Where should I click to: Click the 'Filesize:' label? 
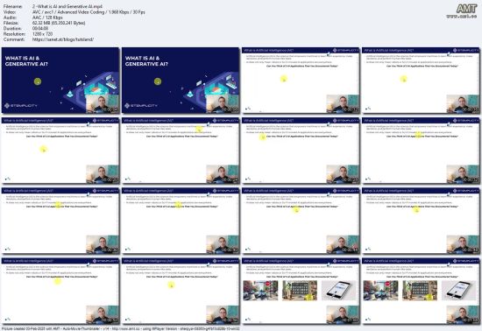[11, 23]
